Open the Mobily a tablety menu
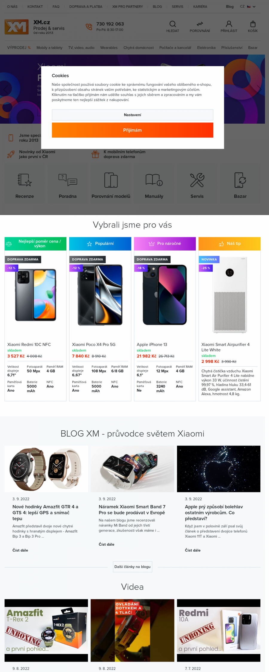269x672 pixels. pyautogui.click(x=49, y=48)
